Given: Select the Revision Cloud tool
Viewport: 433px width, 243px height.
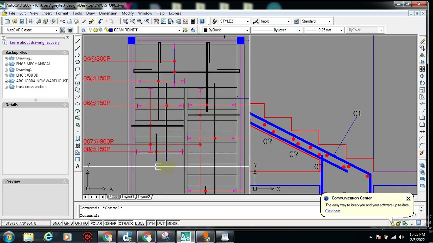Looking at the screenshot, I should coord(78,90).
